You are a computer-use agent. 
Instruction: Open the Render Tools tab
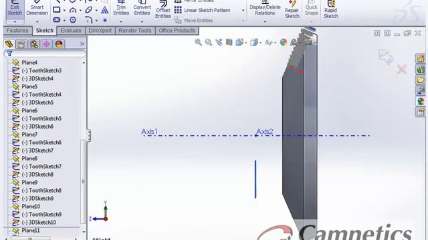(135, 31)
